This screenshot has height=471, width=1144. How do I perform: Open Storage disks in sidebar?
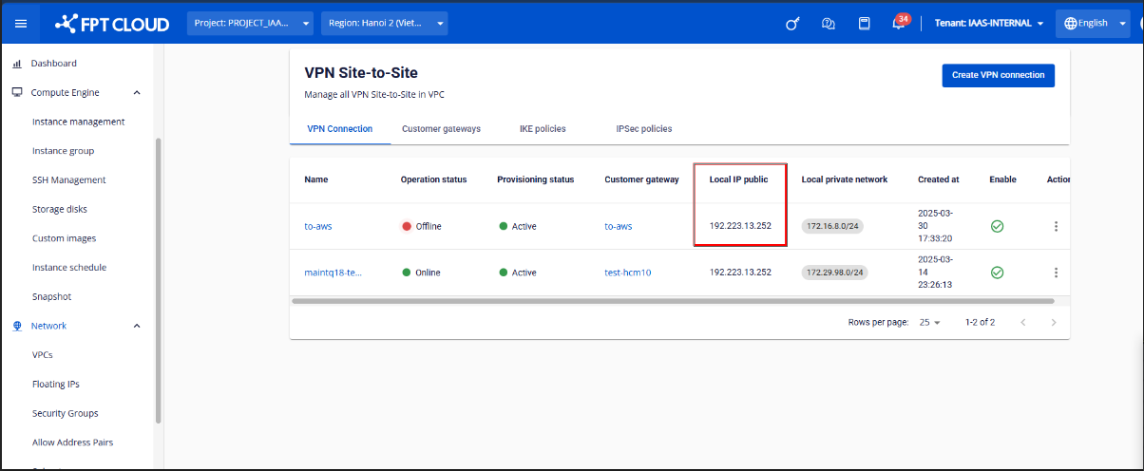(60, 209)
